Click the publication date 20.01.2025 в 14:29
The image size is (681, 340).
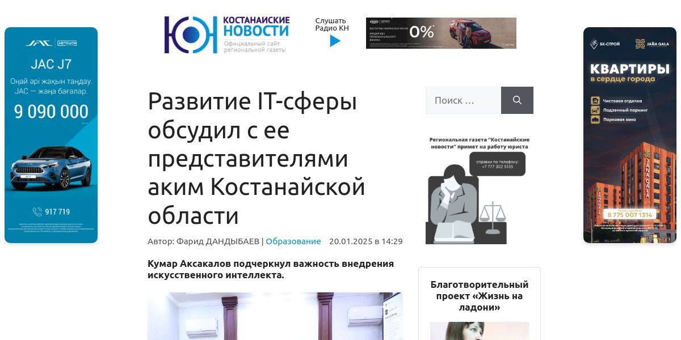point(366,241)
